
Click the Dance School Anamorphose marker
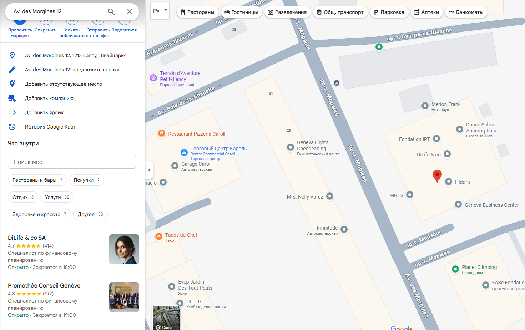(x=460, y=129)
